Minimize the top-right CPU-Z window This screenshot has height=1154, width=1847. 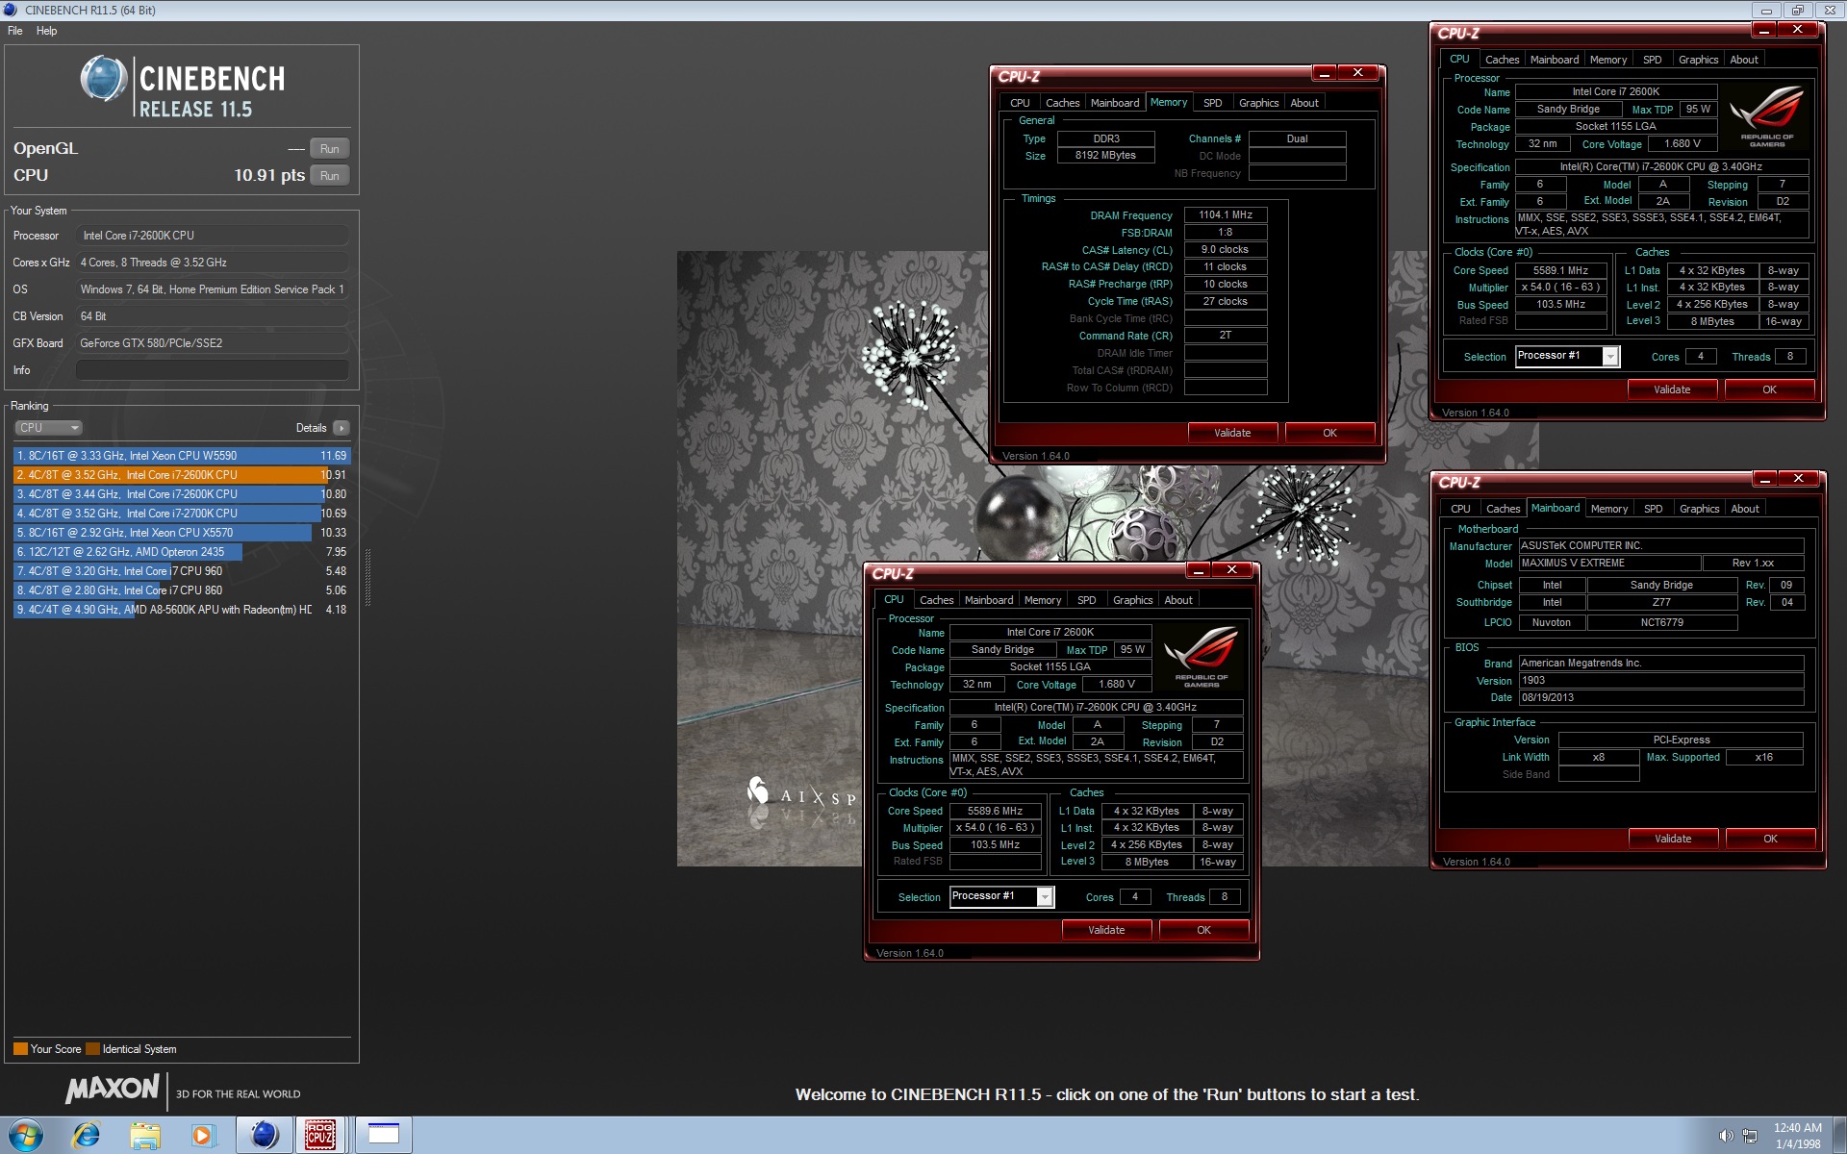[x=1763, y=30]
